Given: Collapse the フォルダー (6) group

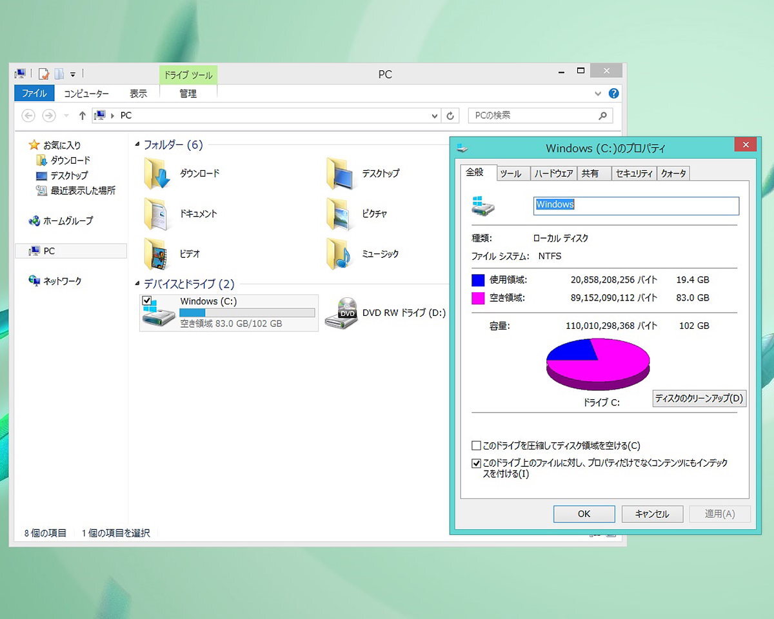Looking at the screenshot, I should (x=137, y=145).
